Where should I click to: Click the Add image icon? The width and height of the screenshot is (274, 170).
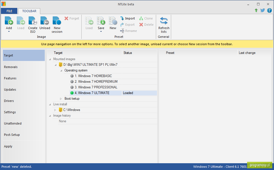(x=9, y=21)
